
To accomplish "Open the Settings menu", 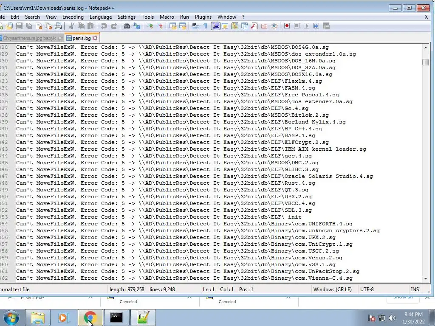I will pyautogui.click(x=127, y=17).
